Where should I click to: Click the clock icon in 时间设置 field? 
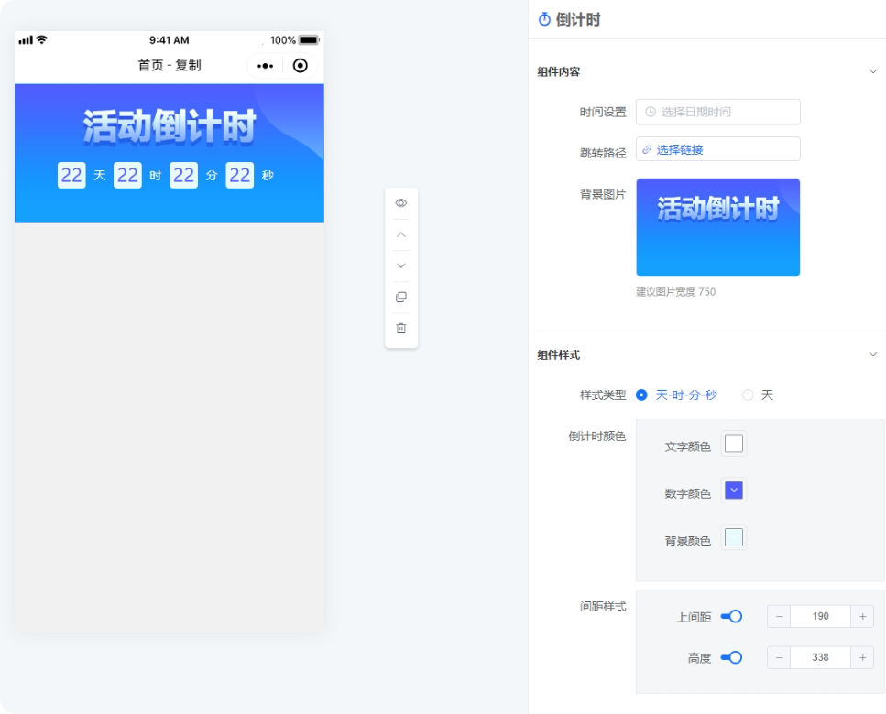click(x=651, y=112)
